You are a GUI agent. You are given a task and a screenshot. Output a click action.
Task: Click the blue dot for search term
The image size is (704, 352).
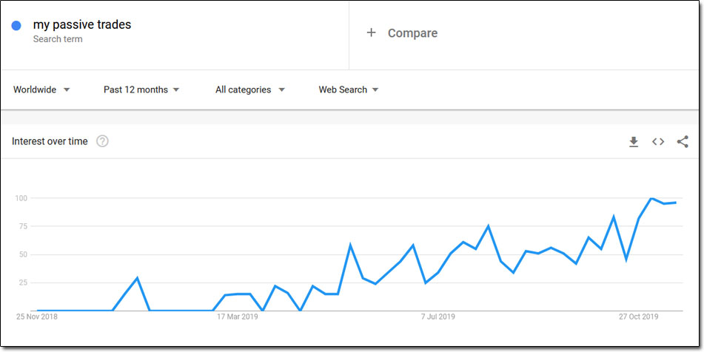pyautogui.click(x=16, y=26)
